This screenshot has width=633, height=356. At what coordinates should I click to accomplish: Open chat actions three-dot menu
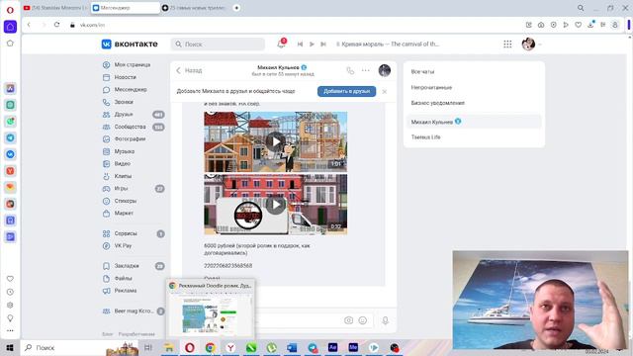(365, 70)
